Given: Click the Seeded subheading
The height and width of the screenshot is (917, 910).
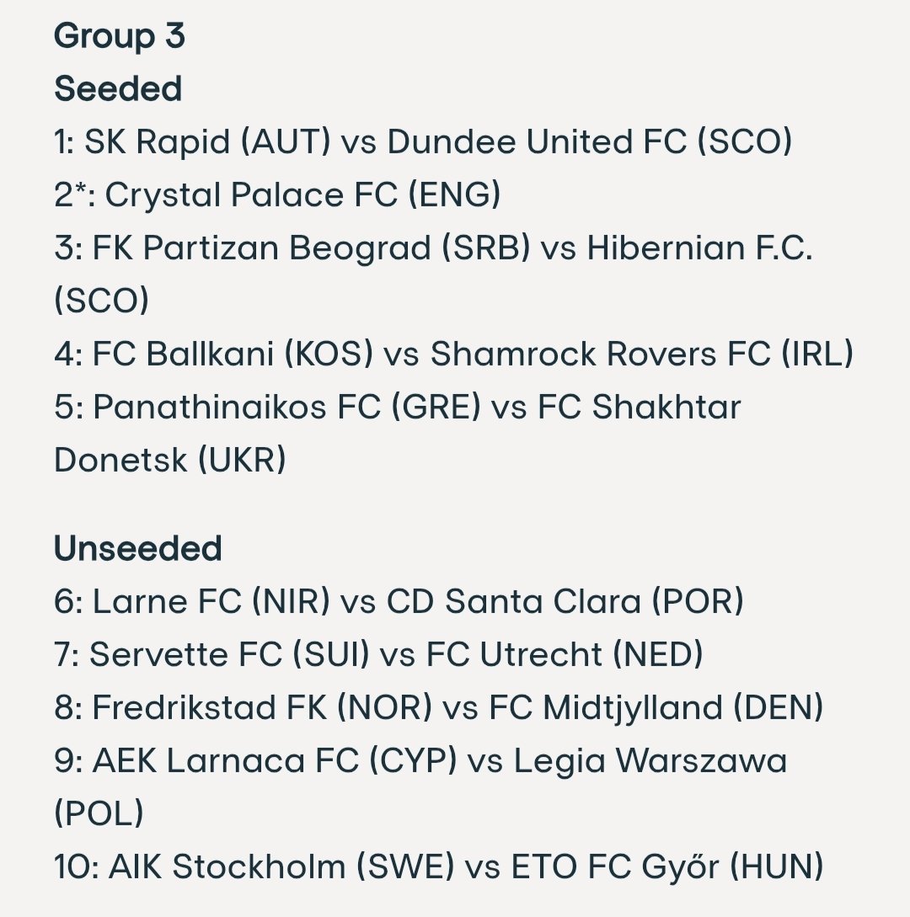Looking at the screenshot, I should 118,89.
